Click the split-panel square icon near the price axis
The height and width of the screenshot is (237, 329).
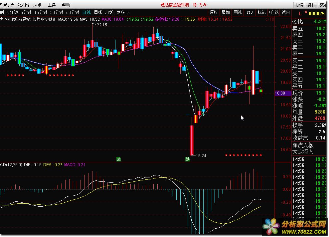272,20
